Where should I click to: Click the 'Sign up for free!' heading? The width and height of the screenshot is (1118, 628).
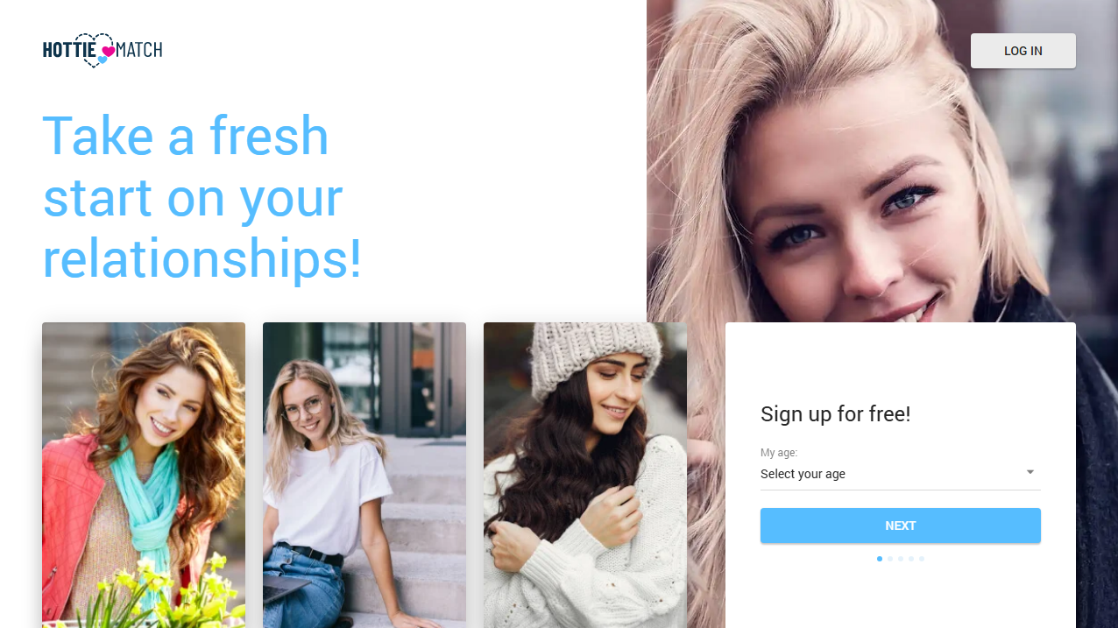tap(836, 413)
